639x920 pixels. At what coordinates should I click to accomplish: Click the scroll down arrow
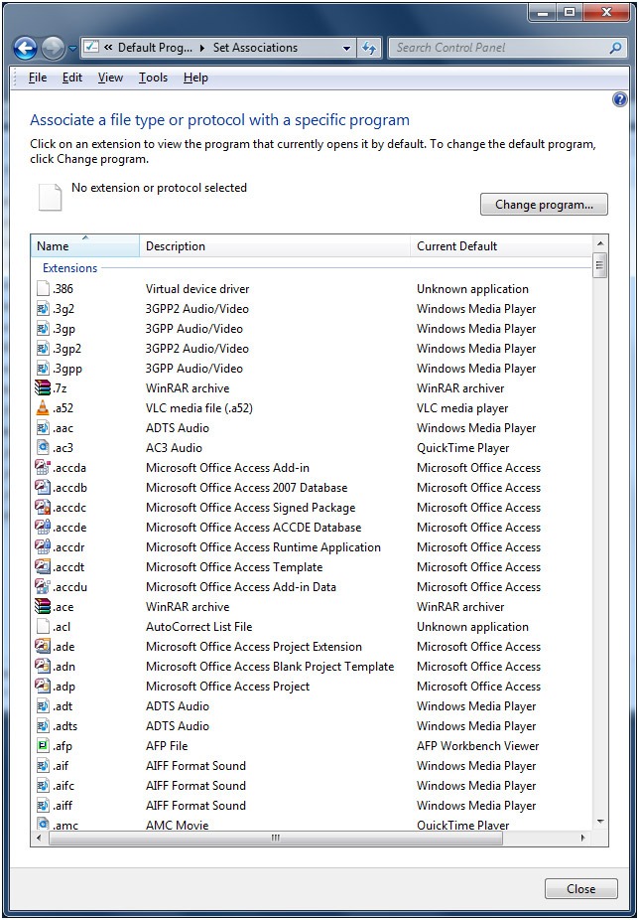coord(599,822)
